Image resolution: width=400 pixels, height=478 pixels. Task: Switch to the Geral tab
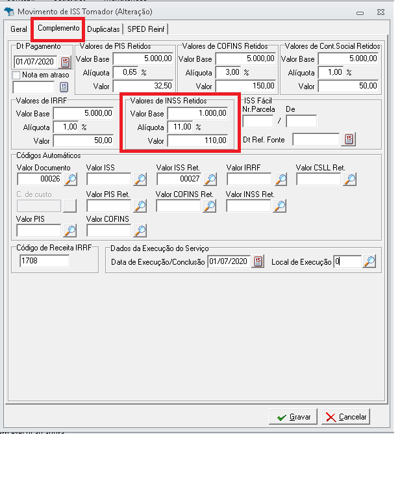pyautogui.click(x=19, y=29)
